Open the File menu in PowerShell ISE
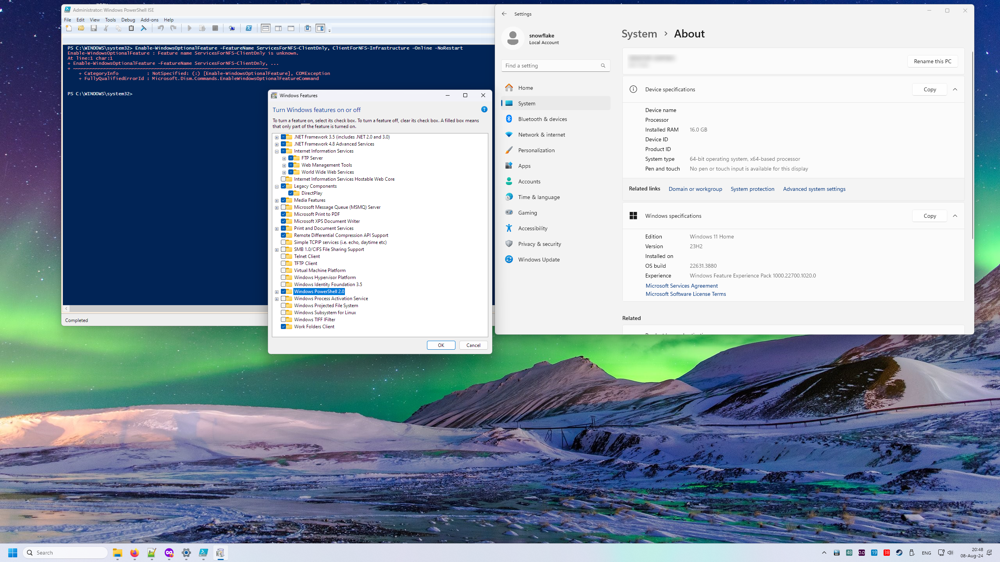The image size is (1000, 562). (68, 20)
